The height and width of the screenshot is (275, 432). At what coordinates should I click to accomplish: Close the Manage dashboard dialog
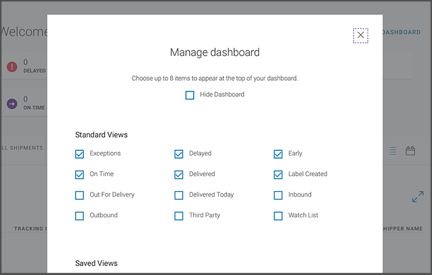click(360, 35)
